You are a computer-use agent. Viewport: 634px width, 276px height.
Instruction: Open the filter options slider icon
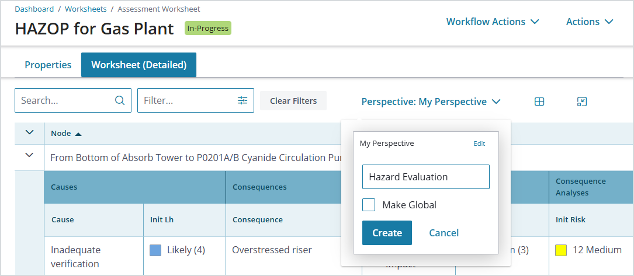tap(242, 100)
